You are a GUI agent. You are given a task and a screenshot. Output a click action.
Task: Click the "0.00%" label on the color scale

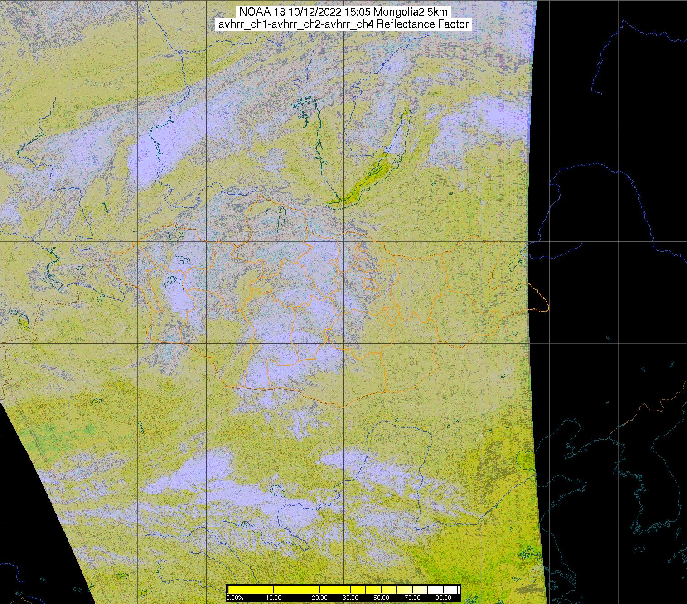235,598
